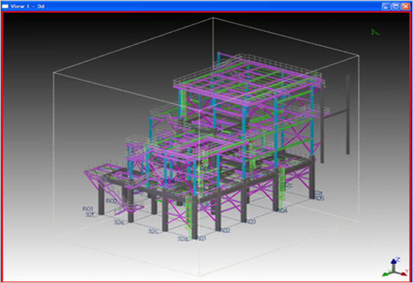The width and height of the screenshot is (413, 283).
Task: Click the View 1 - 3d title bar text
Action: pos(27,6)
